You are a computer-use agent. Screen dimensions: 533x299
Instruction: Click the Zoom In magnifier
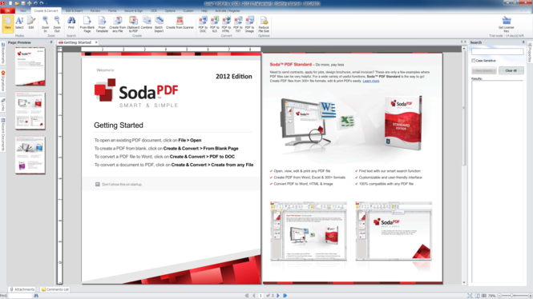tap(45, 24)
